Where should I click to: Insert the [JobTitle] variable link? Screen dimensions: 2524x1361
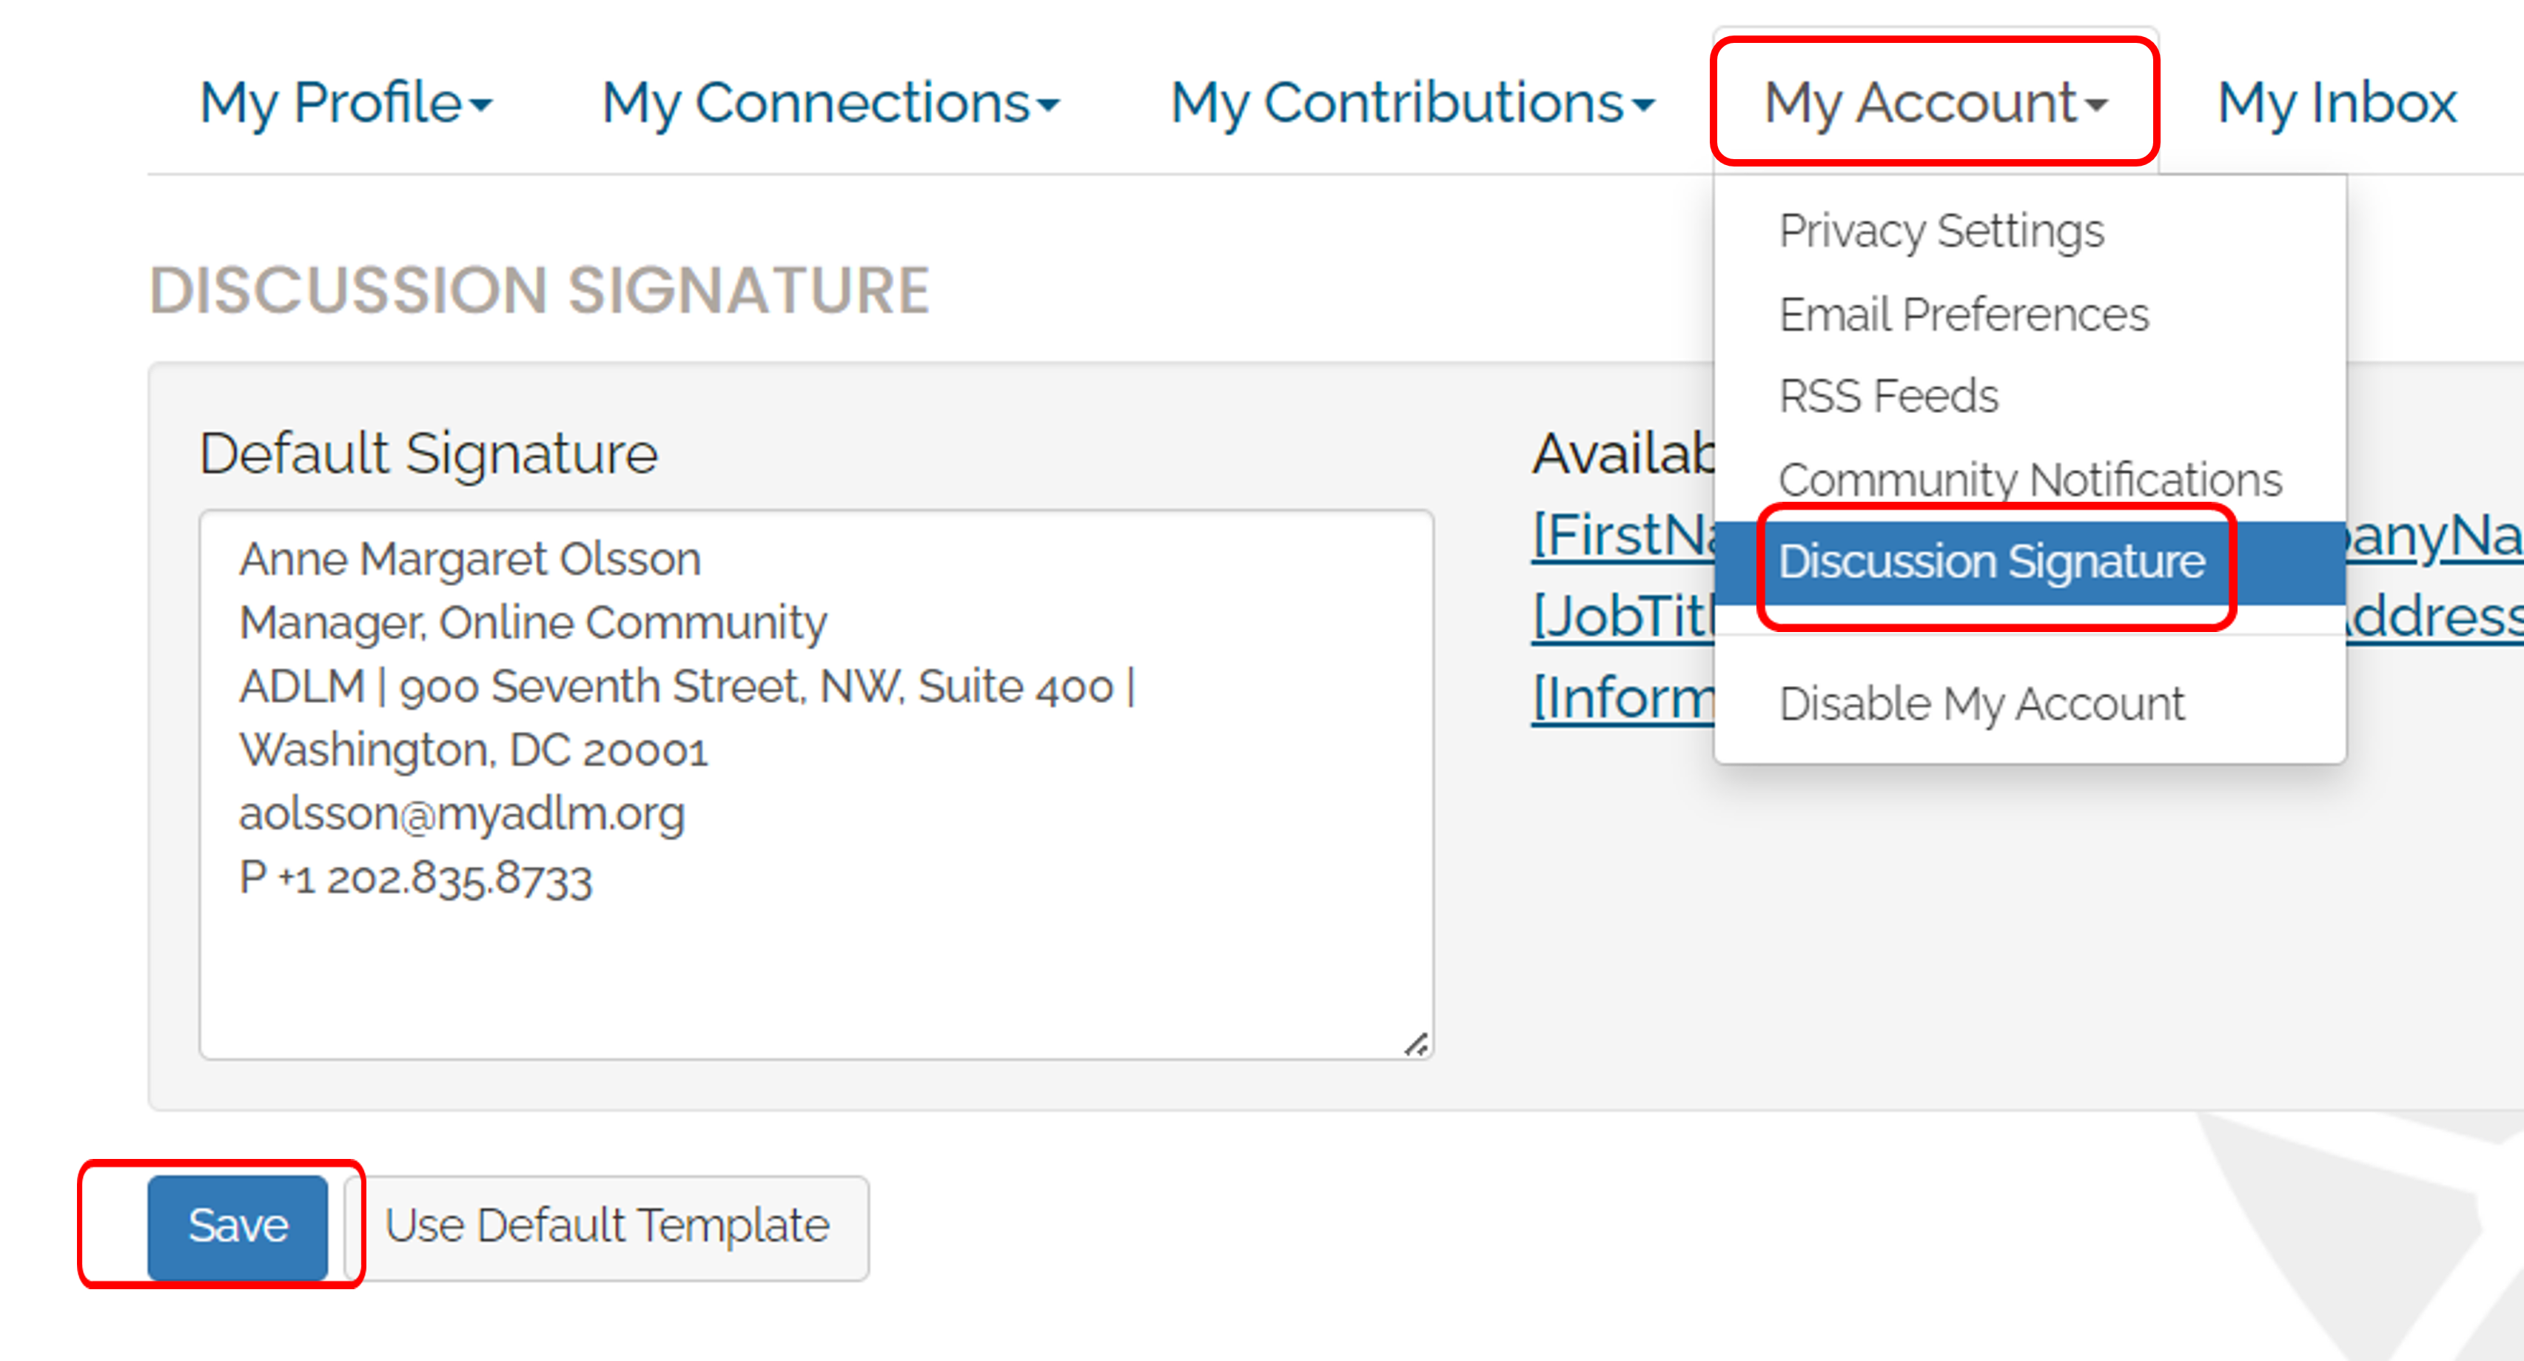coord(1622,617)
